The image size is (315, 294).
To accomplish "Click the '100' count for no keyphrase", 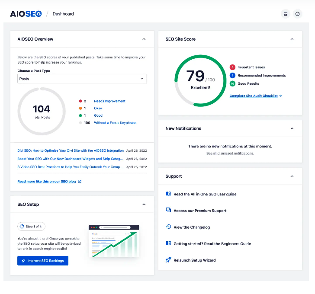I will pyautogui.click(x=87, y=123).
